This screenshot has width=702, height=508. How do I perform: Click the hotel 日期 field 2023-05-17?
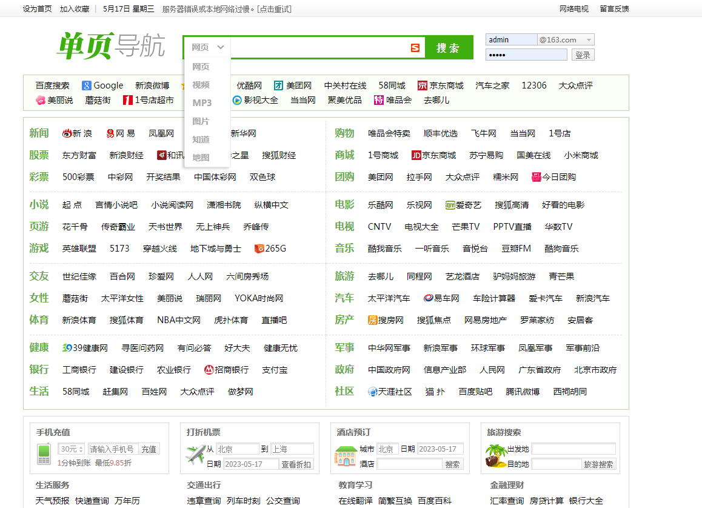pyautogui.click(x=440, y=449)
